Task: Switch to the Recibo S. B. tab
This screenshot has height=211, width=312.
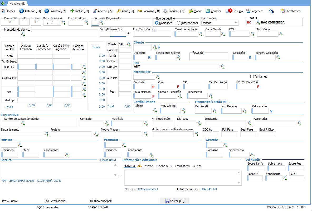Action: 164,166
